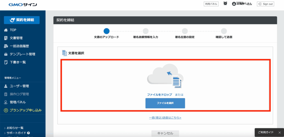Image resolution: width=284 pixels, height=137 pixels.
Task: Expand the お知らせ一覧 item
Action: click(15, 128)
